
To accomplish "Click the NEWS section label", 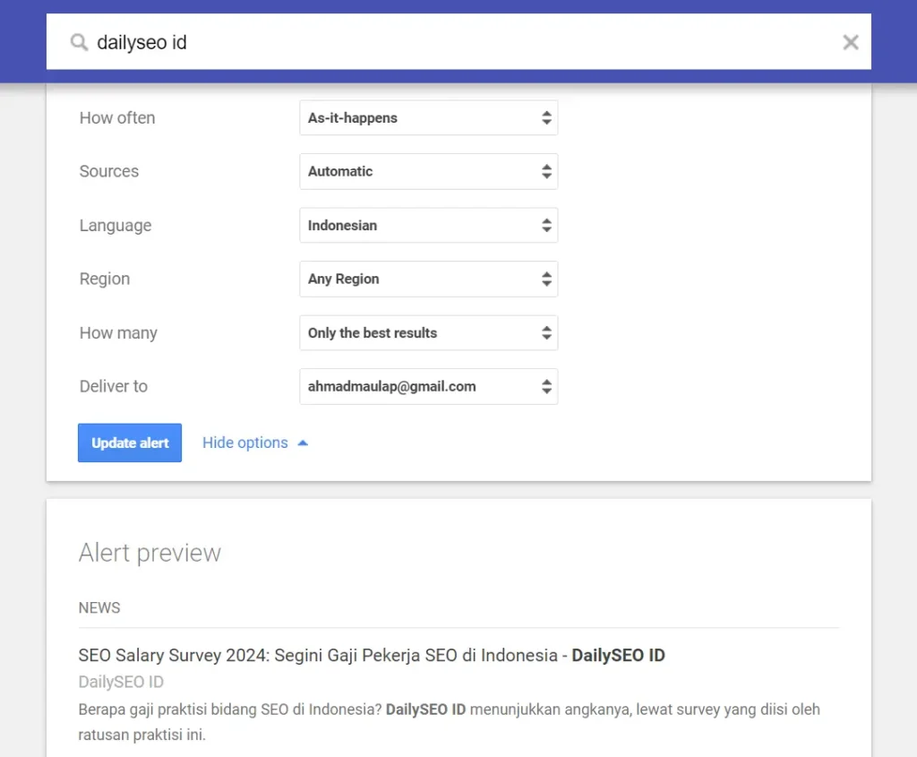I will click(x=99, y=607).
